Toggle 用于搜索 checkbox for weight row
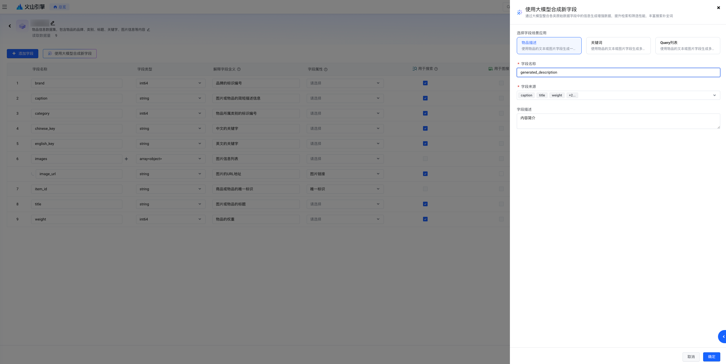Image resolution: width=726 pixels, height=364 pixels. (425, 219)
